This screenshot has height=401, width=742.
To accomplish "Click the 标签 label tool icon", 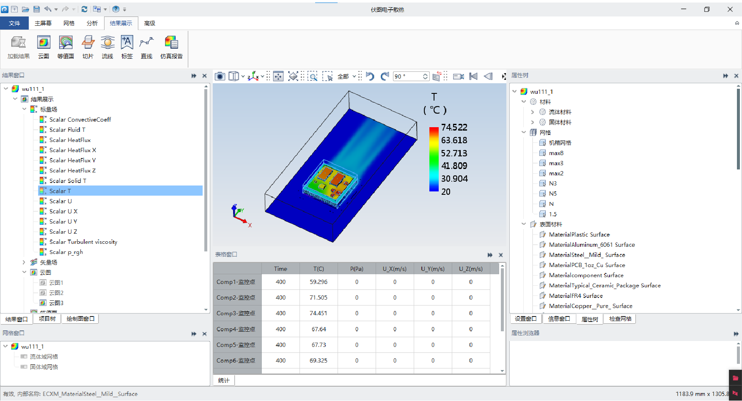I will click(x=127, y=46).
